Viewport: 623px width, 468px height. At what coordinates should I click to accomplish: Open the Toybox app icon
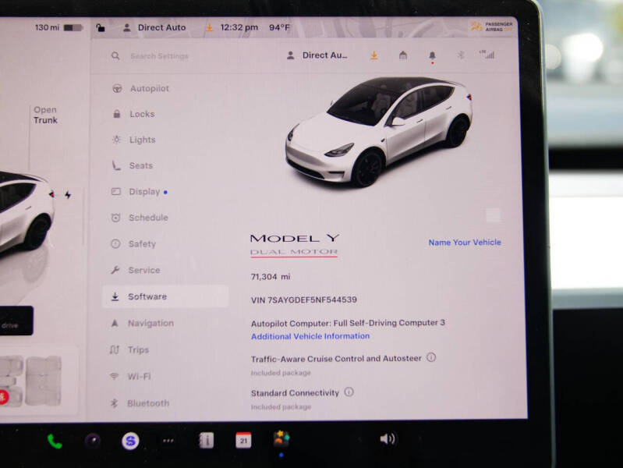click(x=281, y=438)
